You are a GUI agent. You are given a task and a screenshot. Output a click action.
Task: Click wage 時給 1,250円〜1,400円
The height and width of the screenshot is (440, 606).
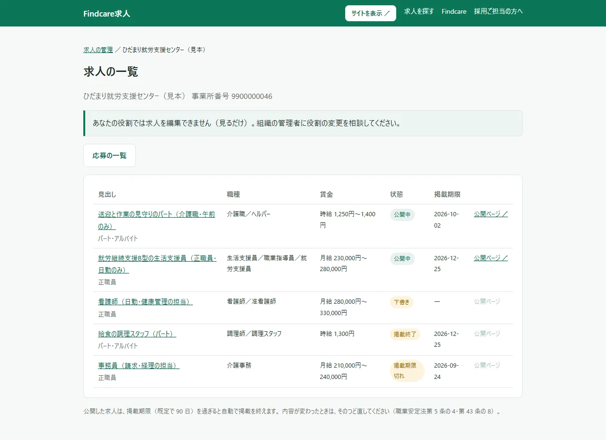348,220
